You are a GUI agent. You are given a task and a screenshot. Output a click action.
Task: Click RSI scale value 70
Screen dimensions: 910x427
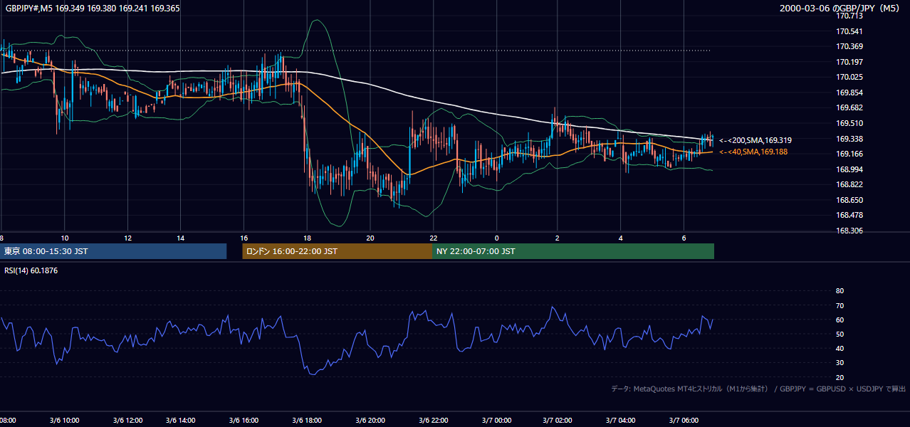point(840,305)
